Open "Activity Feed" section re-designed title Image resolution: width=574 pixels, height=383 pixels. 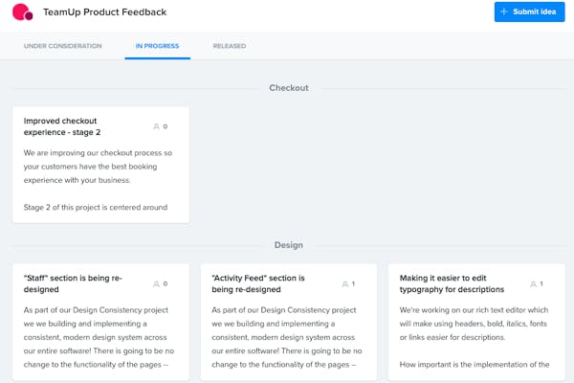(258, 283)
